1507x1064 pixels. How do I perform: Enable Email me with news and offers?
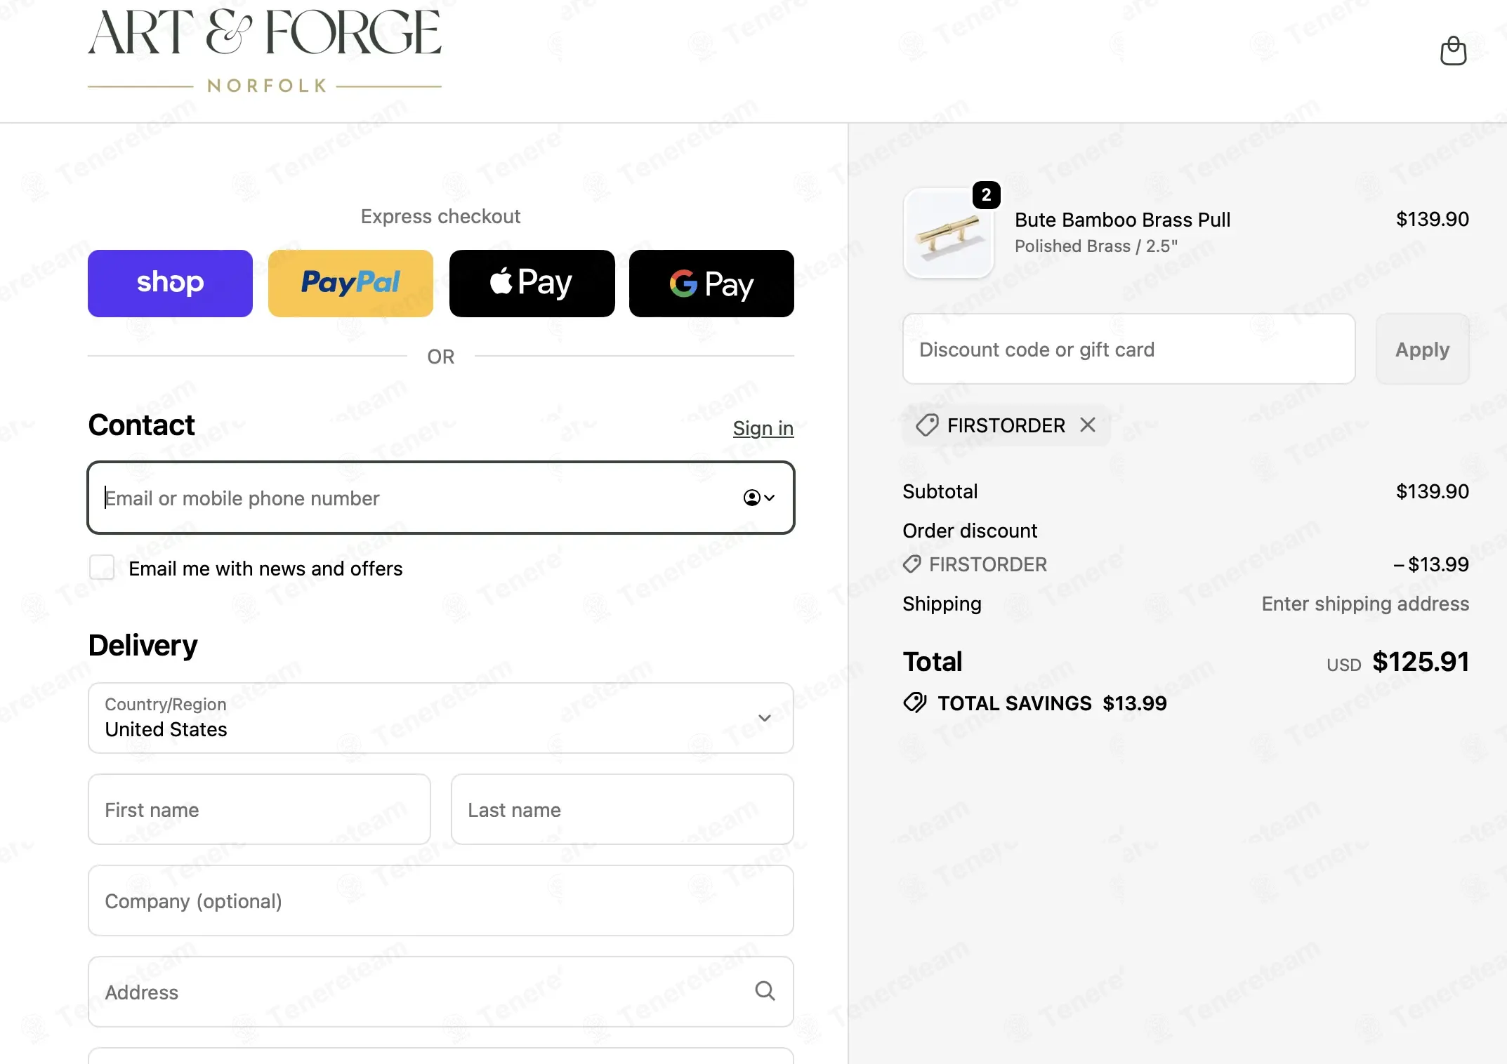pyautogui.click(x=102, y=567)
